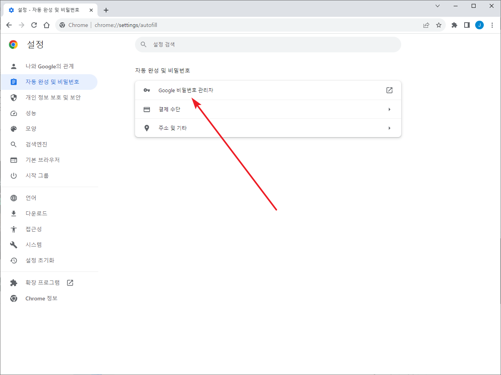Viewport: 501px width, 375px height.
Task: Close the 설정 tab
Action: (x=91, y=10)
